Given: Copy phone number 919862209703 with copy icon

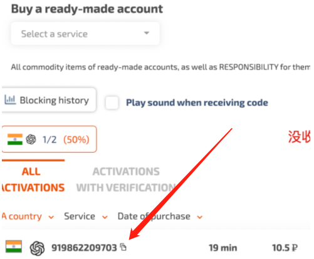Looking at the screenshot, I should coord(123,247).
